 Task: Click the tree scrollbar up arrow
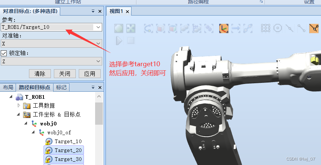(x=99, y=97)
